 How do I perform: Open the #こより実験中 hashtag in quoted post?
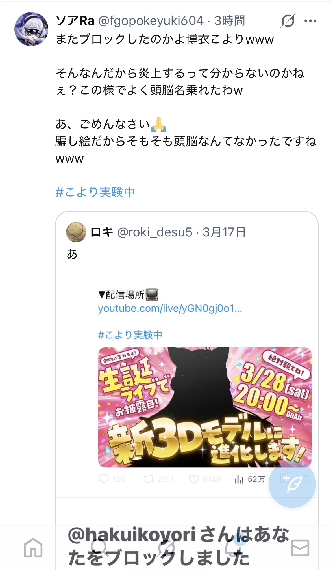(130, 335)
